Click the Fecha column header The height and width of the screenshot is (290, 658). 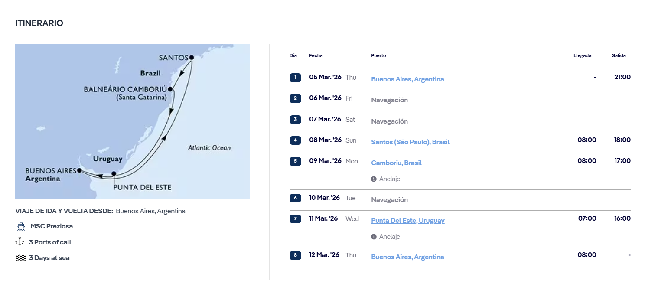coord(316,55)
